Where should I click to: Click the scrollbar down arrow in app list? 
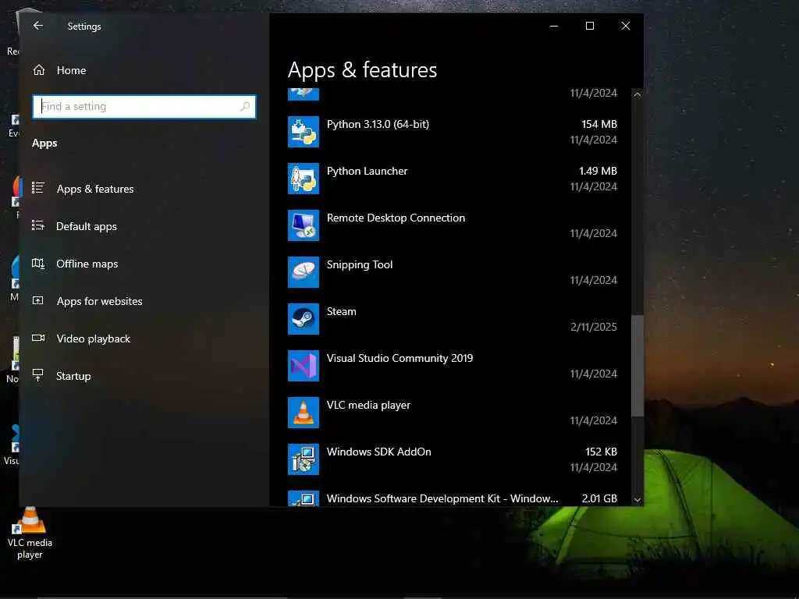pyautogui.click(x=637, y=500)
